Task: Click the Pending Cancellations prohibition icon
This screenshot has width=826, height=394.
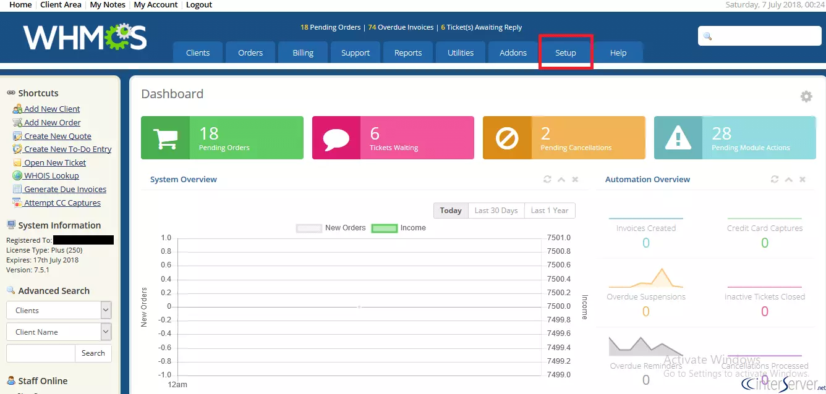Action: point(507,137)
